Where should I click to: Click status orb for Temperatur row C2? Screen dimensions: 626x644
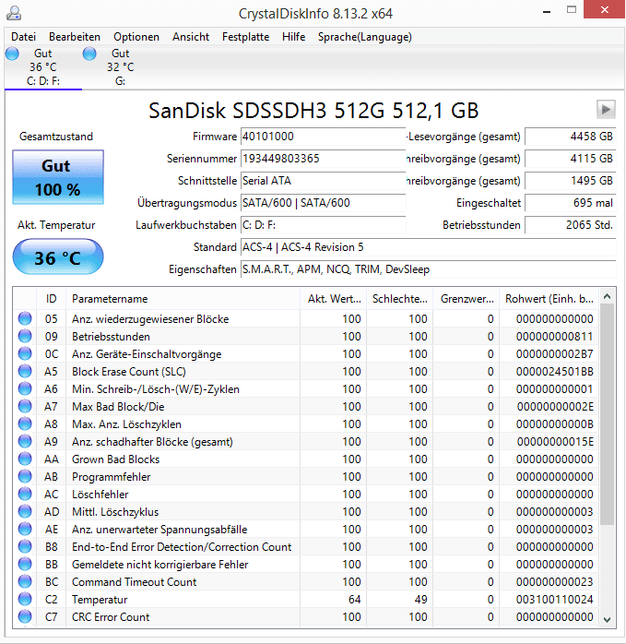click(25, 599)
